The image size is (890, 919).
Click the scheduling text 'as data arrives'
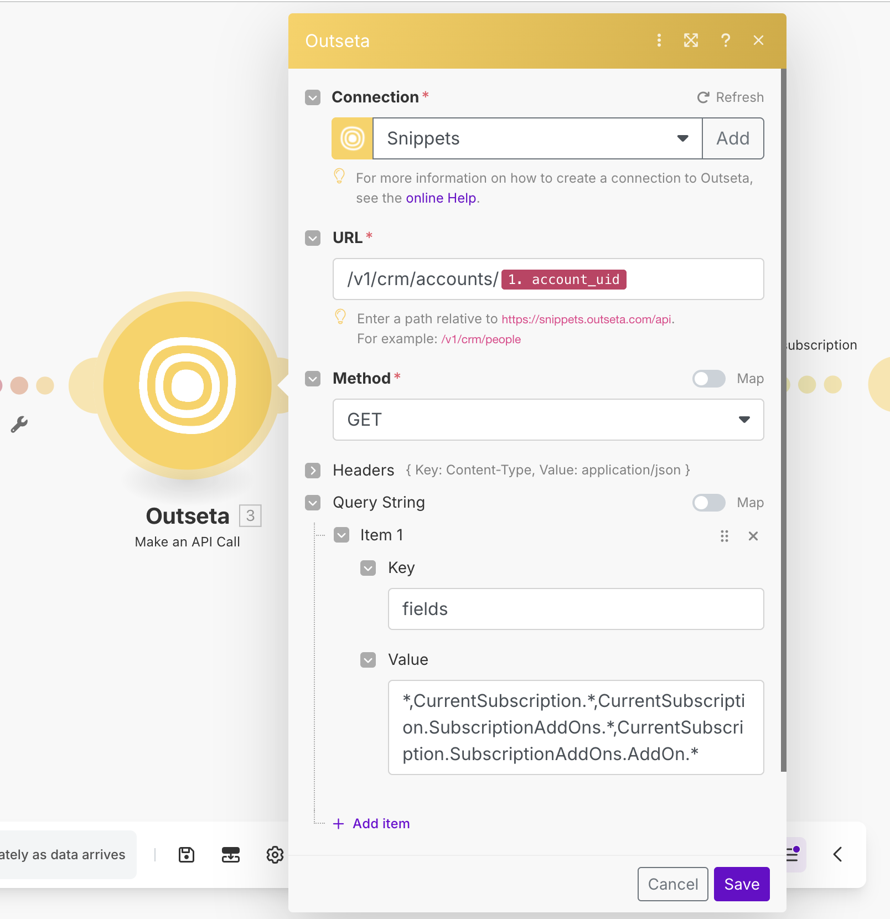[x=79, y=855]
